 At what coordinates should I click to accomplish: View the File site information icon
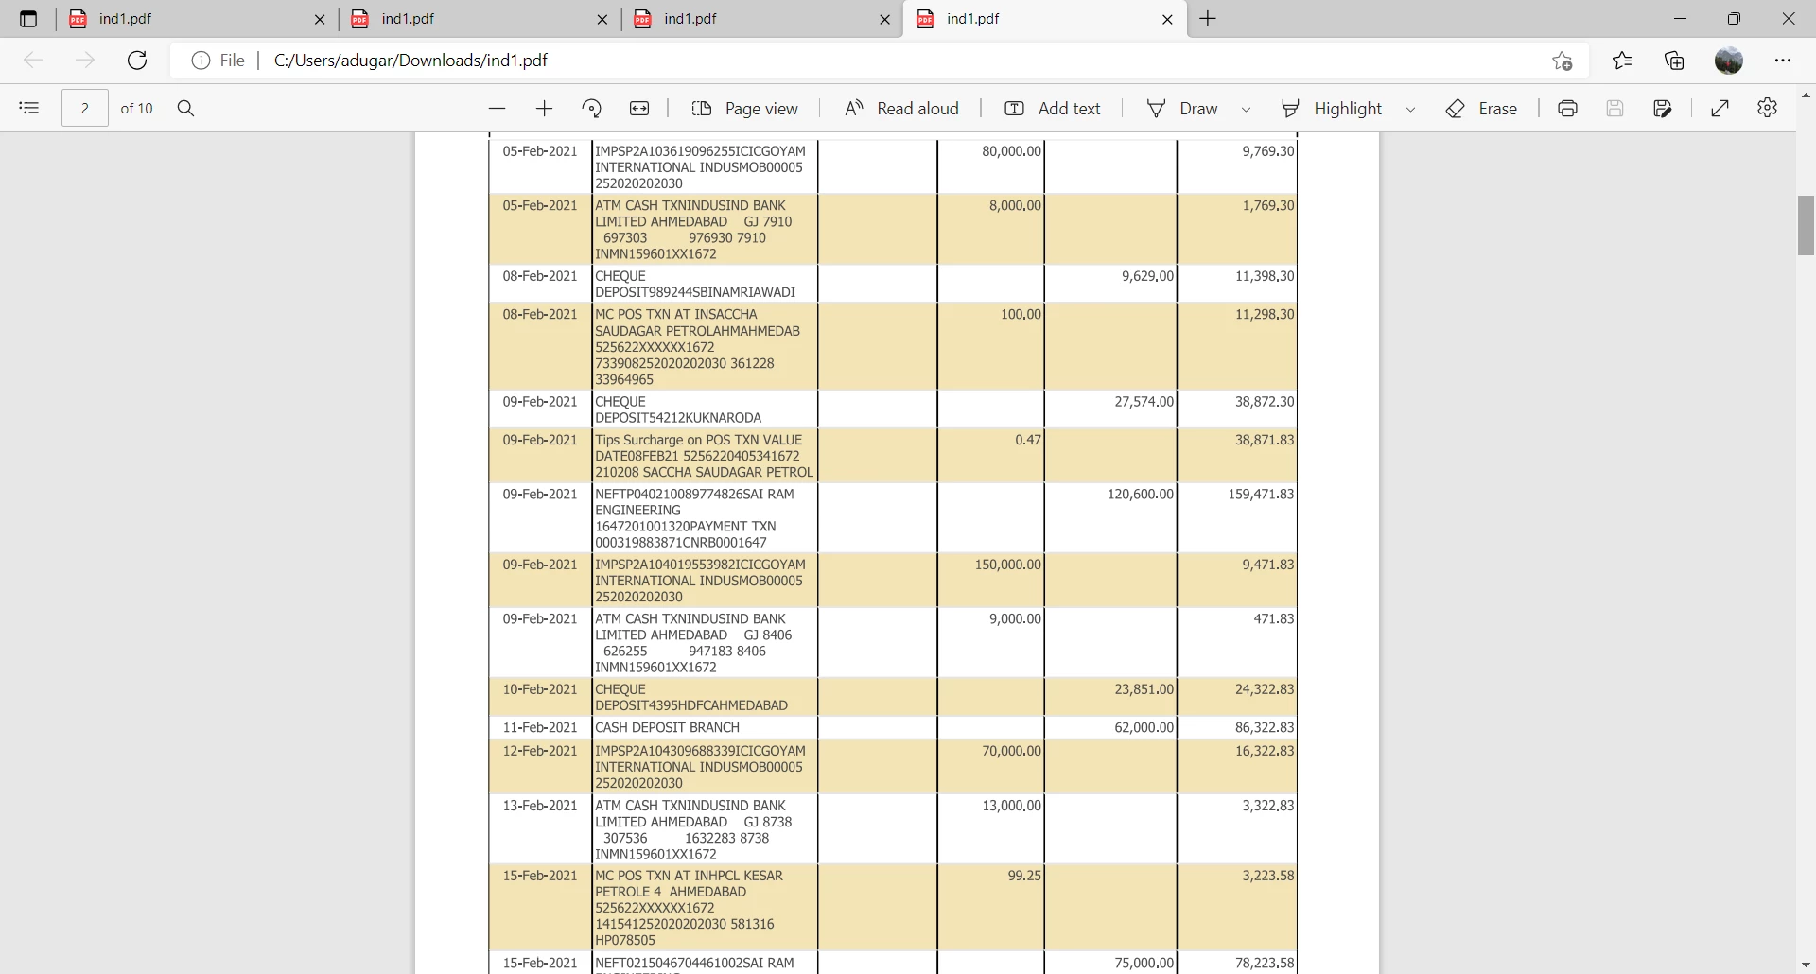click(x=201, y=61)
